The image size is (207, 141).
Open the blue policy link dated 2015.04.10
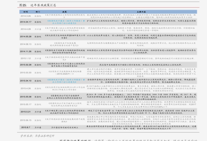click(66, 81)
